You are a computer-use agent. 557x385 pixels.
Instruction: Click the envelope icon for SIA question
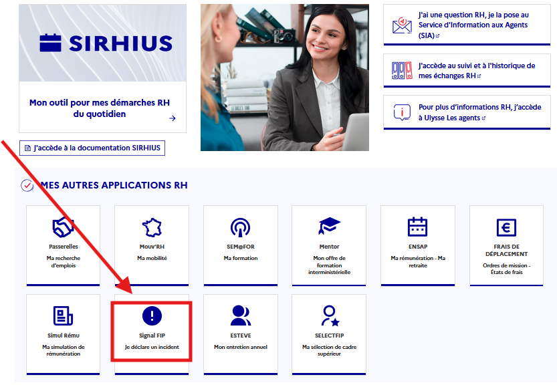point(402,25)
